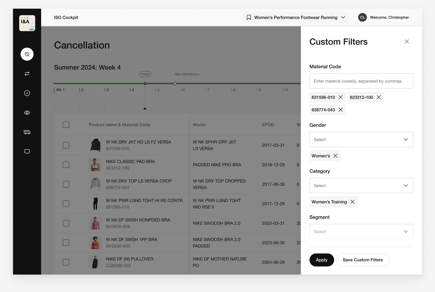Image resolution: width=435 pixels, height=292 pixels.
Task: Click the grey crop top thumbnail
Action: (x=95, y=184)
